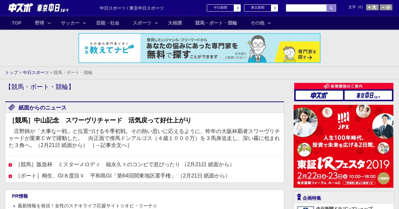
Task: Open the オピ・リーナ PR link
Action: tap(87, 206)
